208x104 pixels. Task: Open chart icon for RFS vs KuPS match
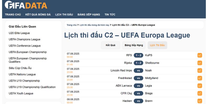point(200,55)
